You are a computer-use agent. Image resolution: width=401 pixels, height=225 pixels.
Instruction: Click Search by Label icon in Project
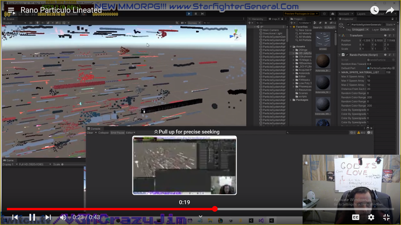tap(320, 23)
